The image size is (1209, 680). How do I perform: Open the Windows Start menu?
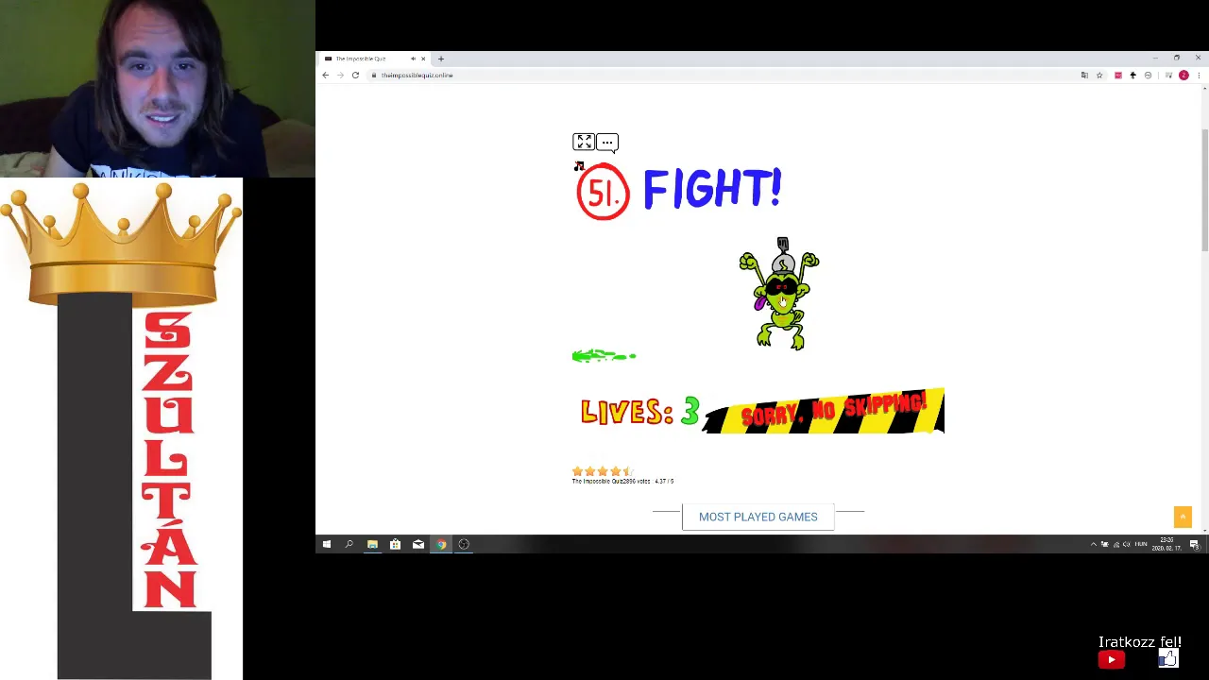[x=327, y=544]
